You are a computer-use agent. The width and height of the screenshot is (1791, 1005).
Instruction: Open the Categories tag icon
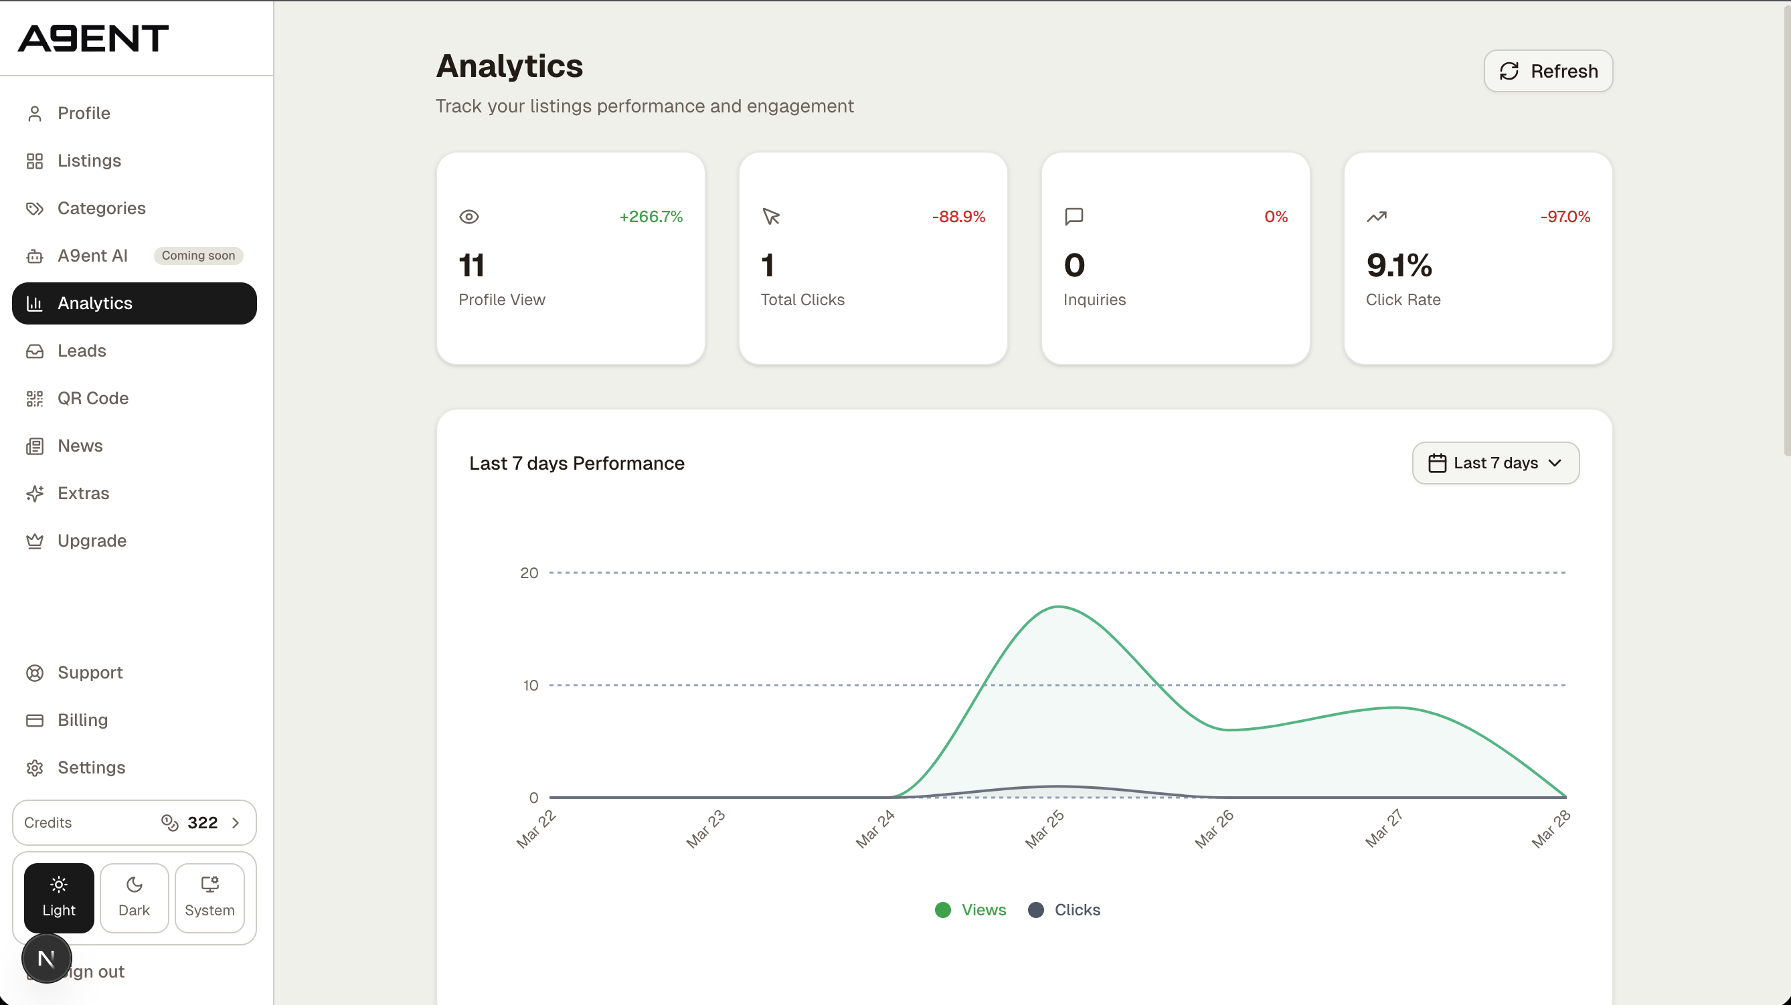35,208
